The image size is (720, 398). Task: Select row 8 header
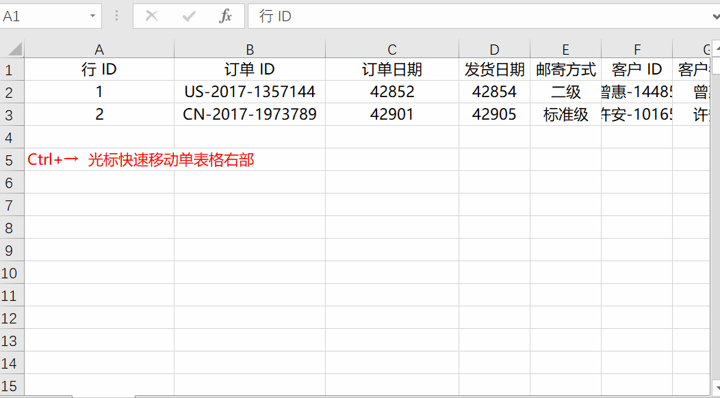point(12,227)
